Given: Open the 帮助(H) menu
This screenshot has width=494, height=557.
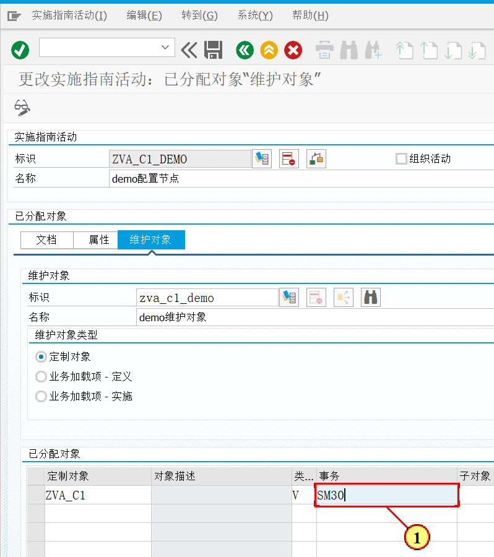Looking at the screenshot, I should [310, 15].
